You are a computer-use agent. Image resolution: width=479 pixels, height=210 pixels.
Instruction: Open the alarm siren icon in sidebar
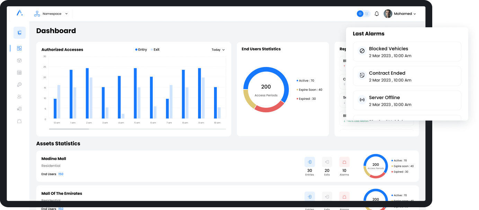point(19,121)
